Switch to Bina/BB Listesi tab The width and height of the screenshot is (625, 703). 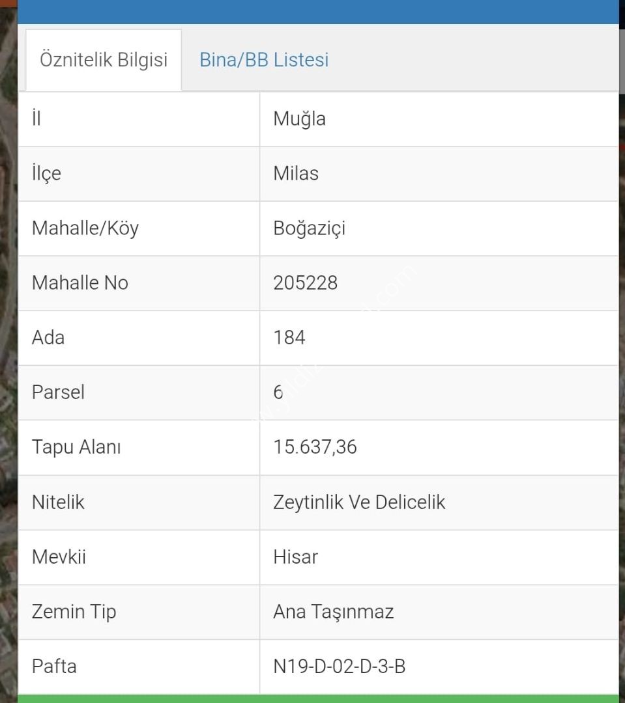[264, 60]
